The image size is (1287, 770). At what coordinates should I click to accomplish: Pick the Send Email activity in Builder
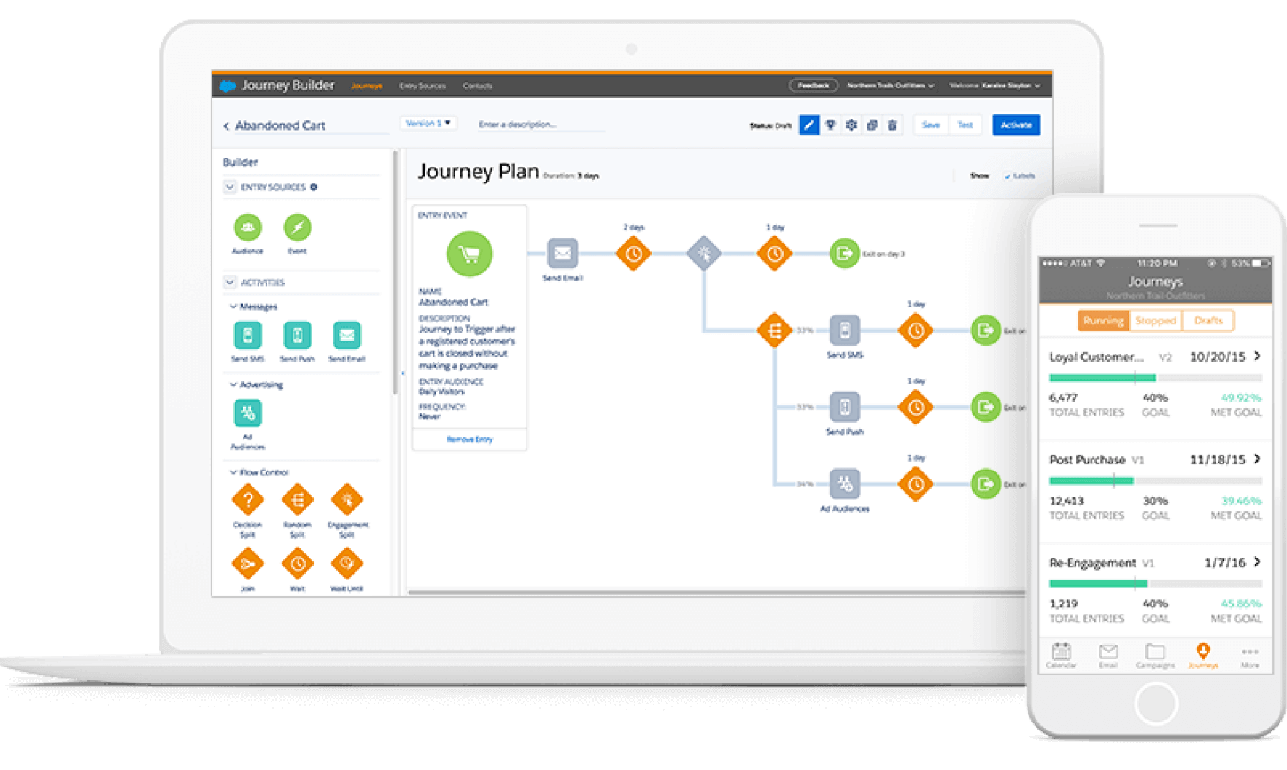tap(347, 335)
